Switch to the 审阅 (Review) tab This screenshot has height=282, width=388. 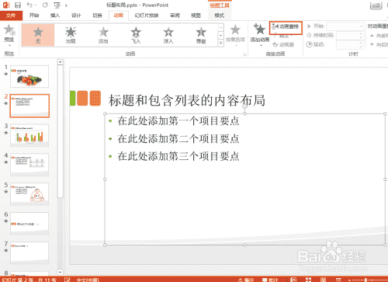click(175, 16)
